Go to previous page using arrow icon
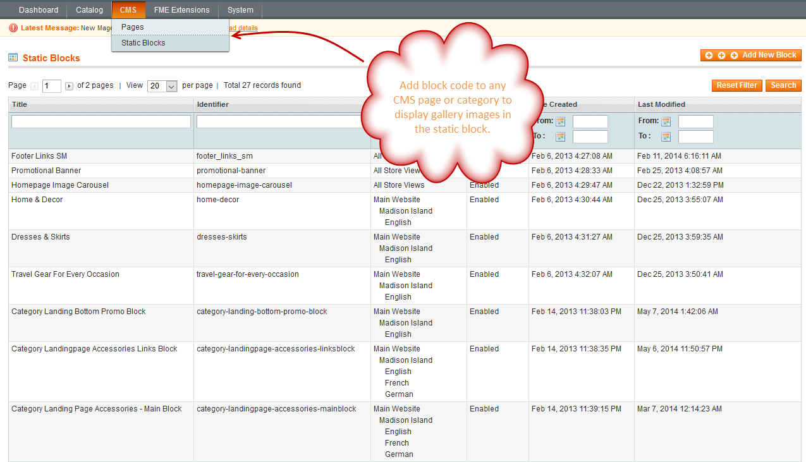This screenshot has width=806, height=462. [x=35, y=86]
